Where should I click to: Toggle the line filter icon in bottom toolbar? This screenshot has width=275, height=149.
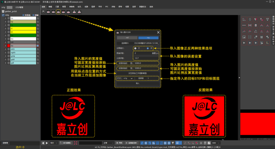tap(142, 143)
